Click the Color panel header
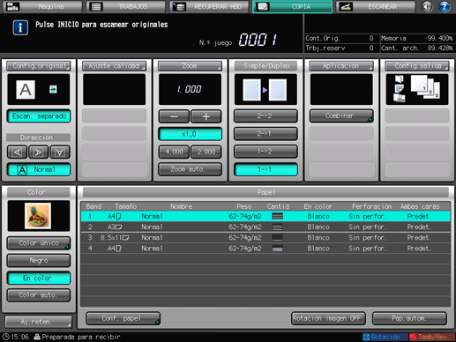 [39, 192]
